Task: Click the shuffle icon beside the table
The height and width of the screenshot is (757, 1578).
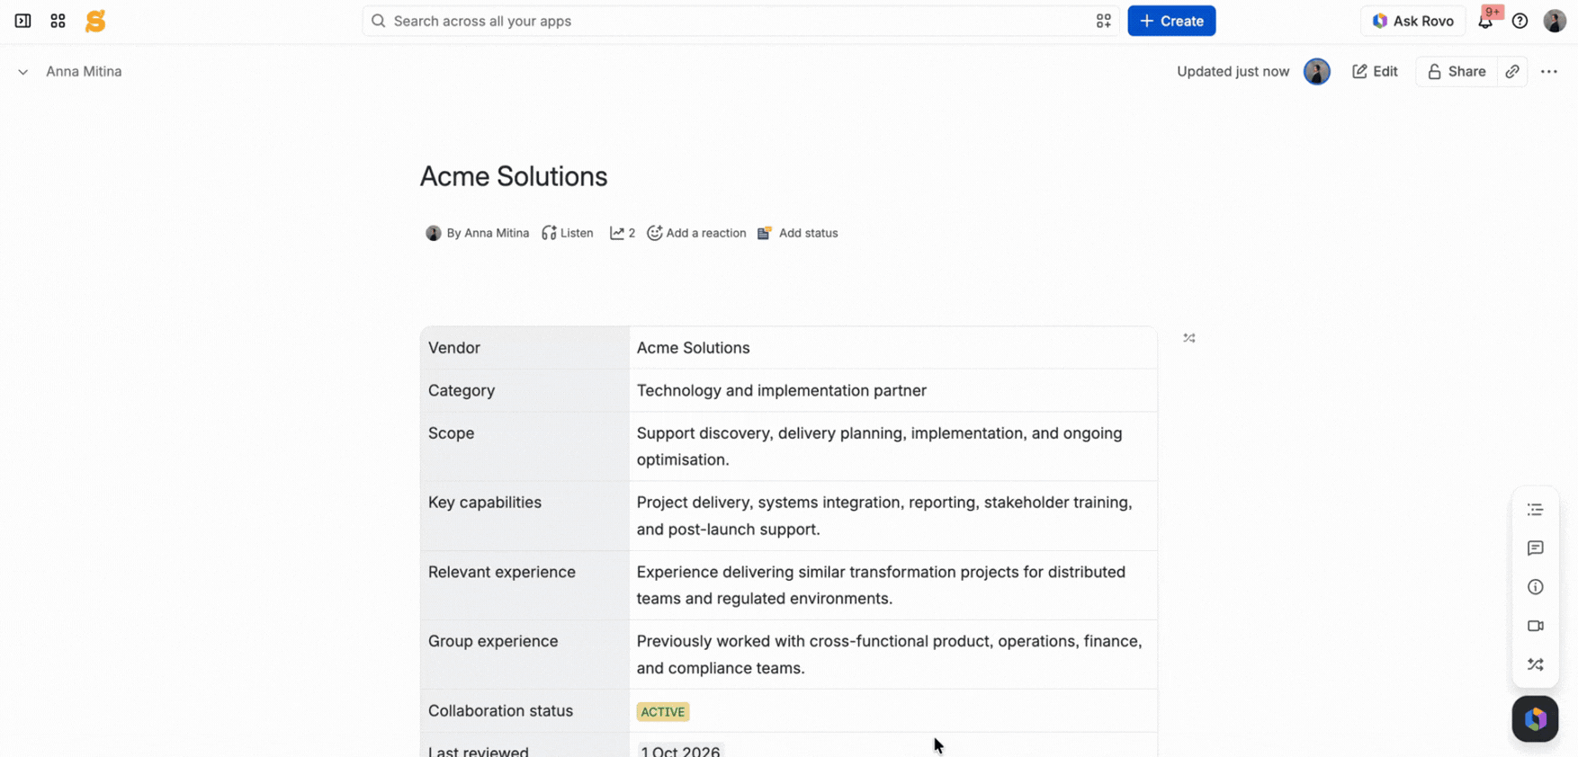Action: point(1189,338)
